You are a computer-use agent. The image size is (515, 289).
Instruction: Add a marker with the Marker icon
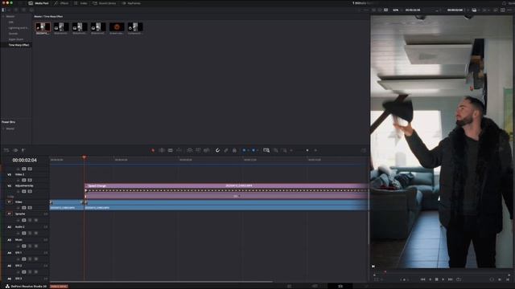[x=253, y=150]
